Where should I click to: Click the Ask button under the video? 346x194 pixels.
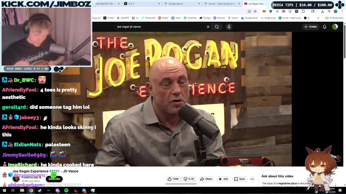coord(223,179)
